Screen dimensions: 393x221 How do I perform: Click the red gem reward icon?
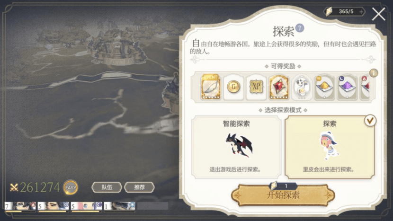[279, 87]
